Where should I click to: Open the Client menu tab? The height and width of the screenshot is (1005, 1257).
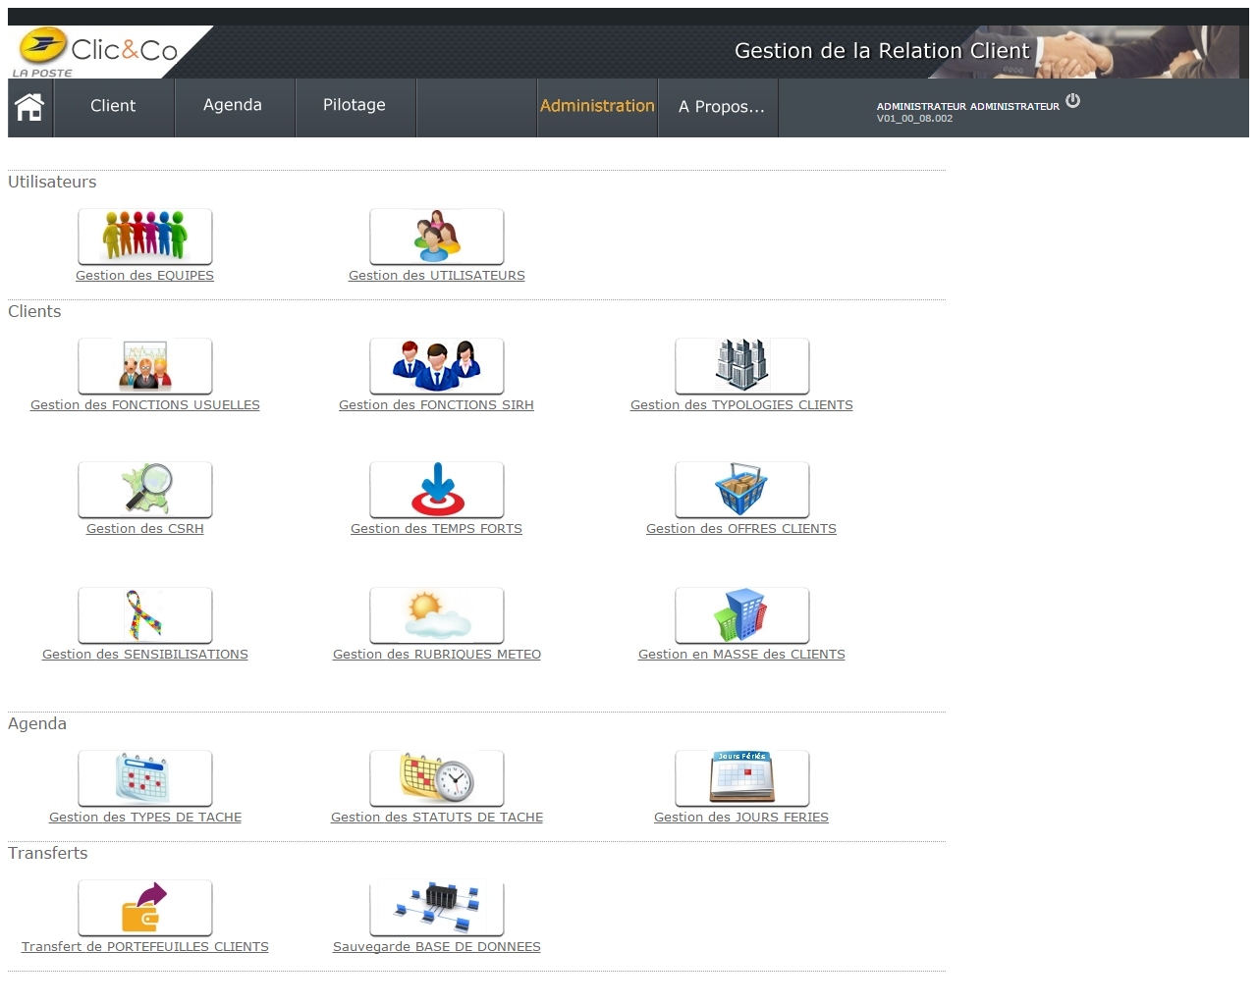113,106
